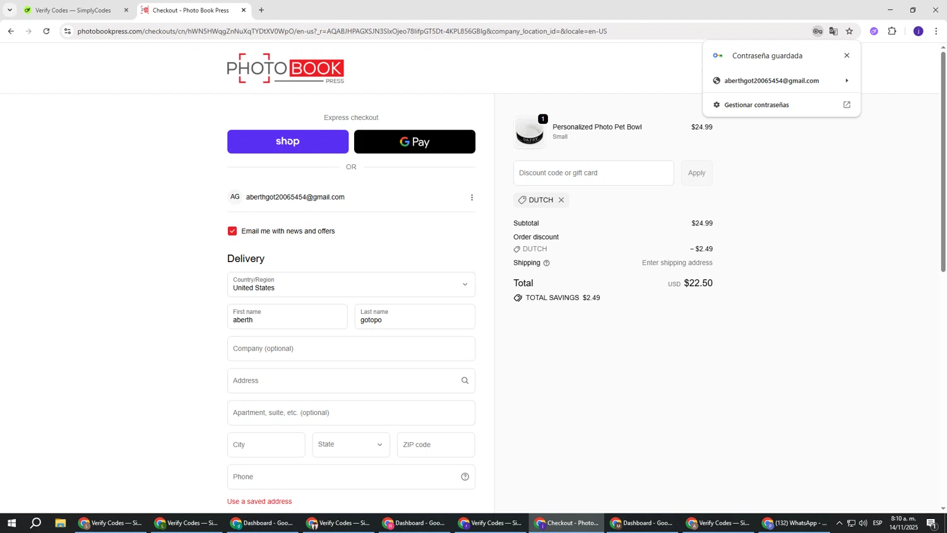Click the ESP language indicator
Screen dimensions: 947x533
(878, 523)
